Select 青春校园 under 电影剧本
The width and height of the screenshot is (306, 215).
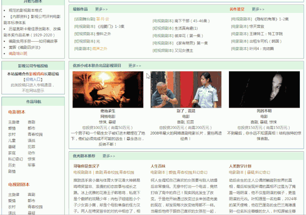click(x=35, y=135)
